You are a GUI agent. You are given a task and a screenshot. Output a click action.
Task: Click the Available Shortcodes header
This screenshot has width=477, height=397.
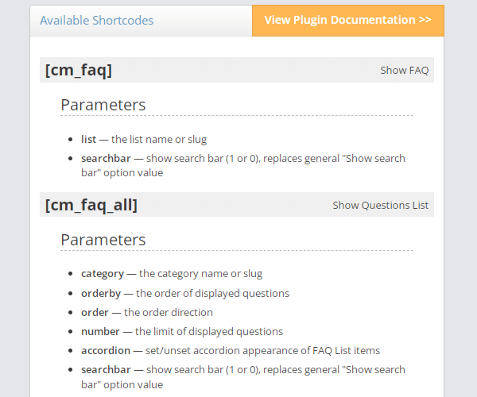click(x=97, y=21)
